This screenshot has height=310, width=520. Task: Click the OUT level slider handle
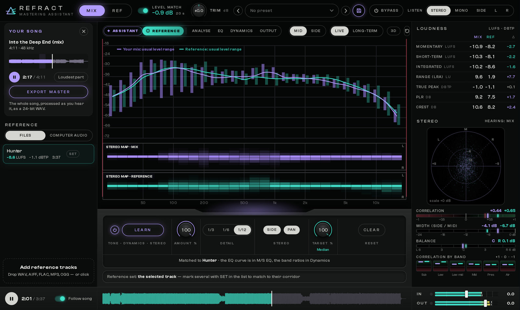(485, 303)
